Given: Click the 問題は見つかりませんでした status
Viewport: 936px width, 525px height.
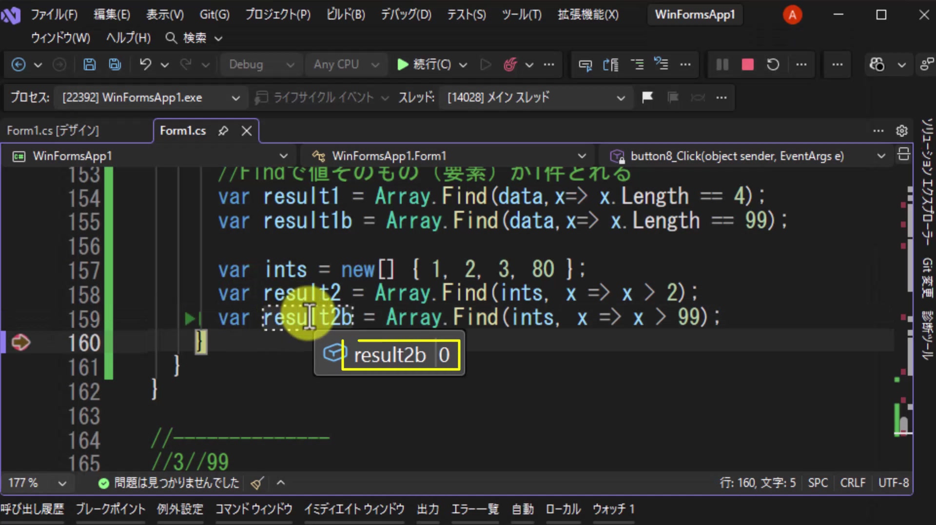Looking at the screenshot, I should [x=169, y=483].
